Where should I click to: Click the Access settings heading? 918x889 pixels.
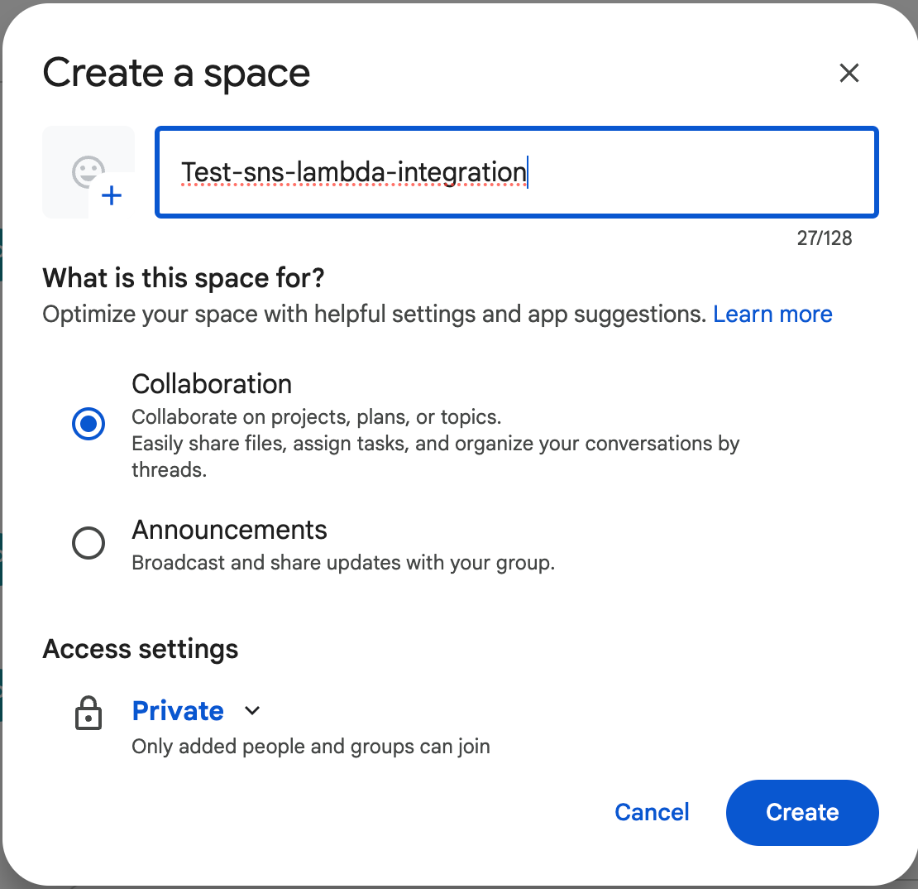pyautogui.click(x=141, y=649)
